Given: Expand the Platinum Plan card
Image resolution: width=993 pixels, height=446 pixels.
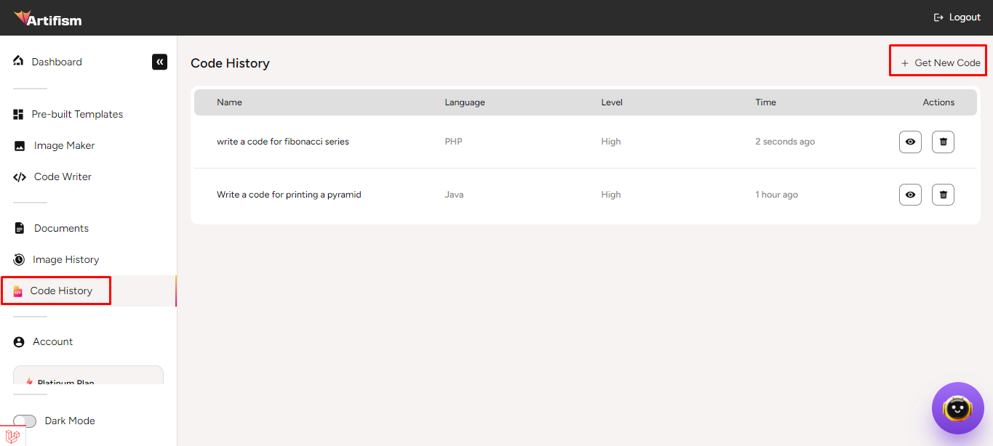Looking at the screenshot, I should [x=88, y=377].
